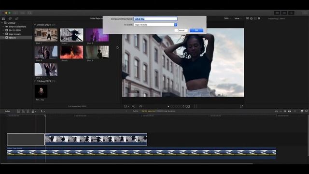Screen dimensions: 309x174
Task: Click the keyword editor toolbar icon
Action: point(23,13)
